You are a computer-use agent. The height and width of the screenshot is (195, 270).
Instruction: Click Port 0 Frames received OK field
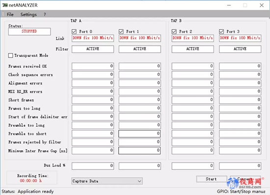(93, 66)
